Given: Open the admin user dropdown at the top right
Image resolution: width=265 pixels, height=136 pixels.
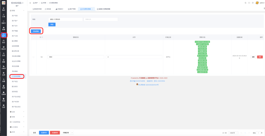Looking at the screenshot, I should click(262, 3).
